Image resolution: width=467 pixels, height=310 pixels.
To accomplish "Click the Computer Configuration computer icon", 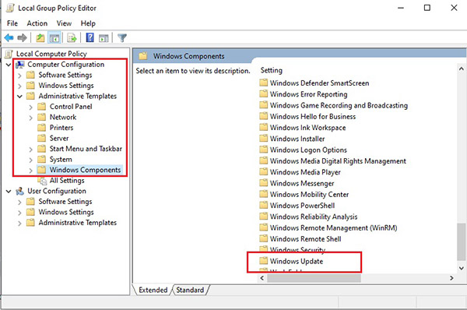I will point(20,65).
